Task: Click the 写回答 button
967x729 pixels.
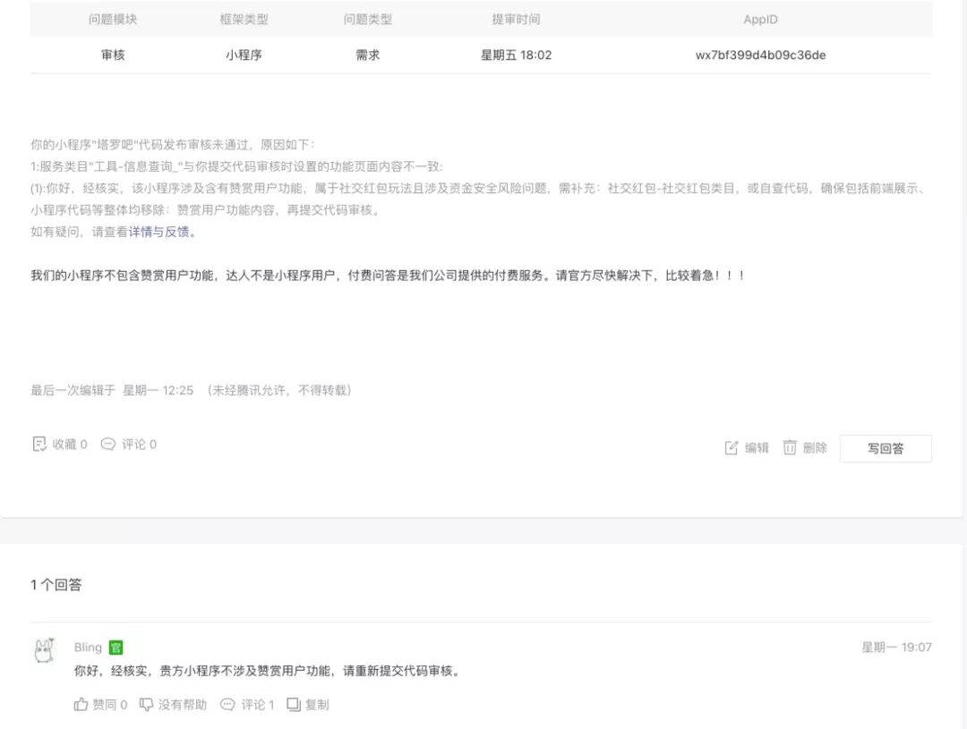Action: 886,448
